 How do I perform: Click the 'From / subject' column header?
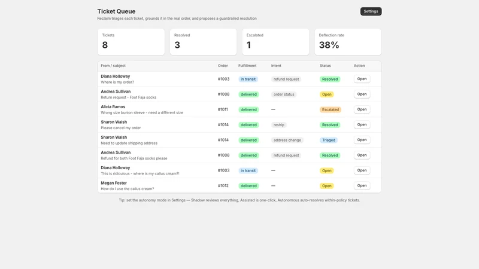(x=113, y=66)
